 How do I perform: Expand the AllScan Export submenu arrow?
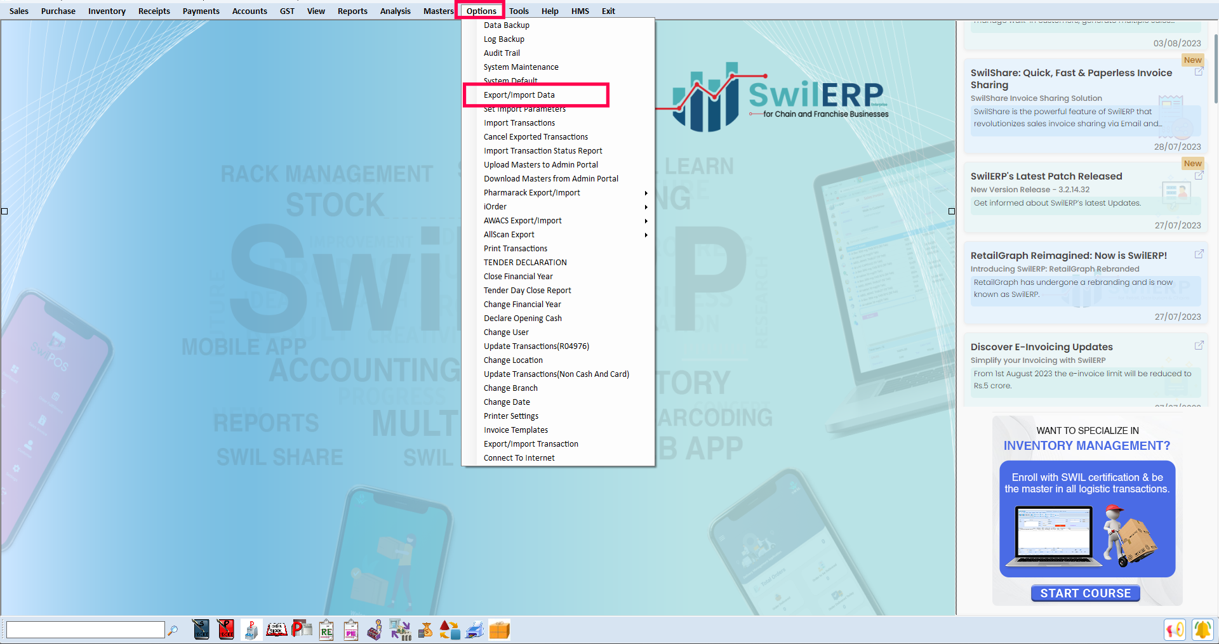click(x=646, y=235)
